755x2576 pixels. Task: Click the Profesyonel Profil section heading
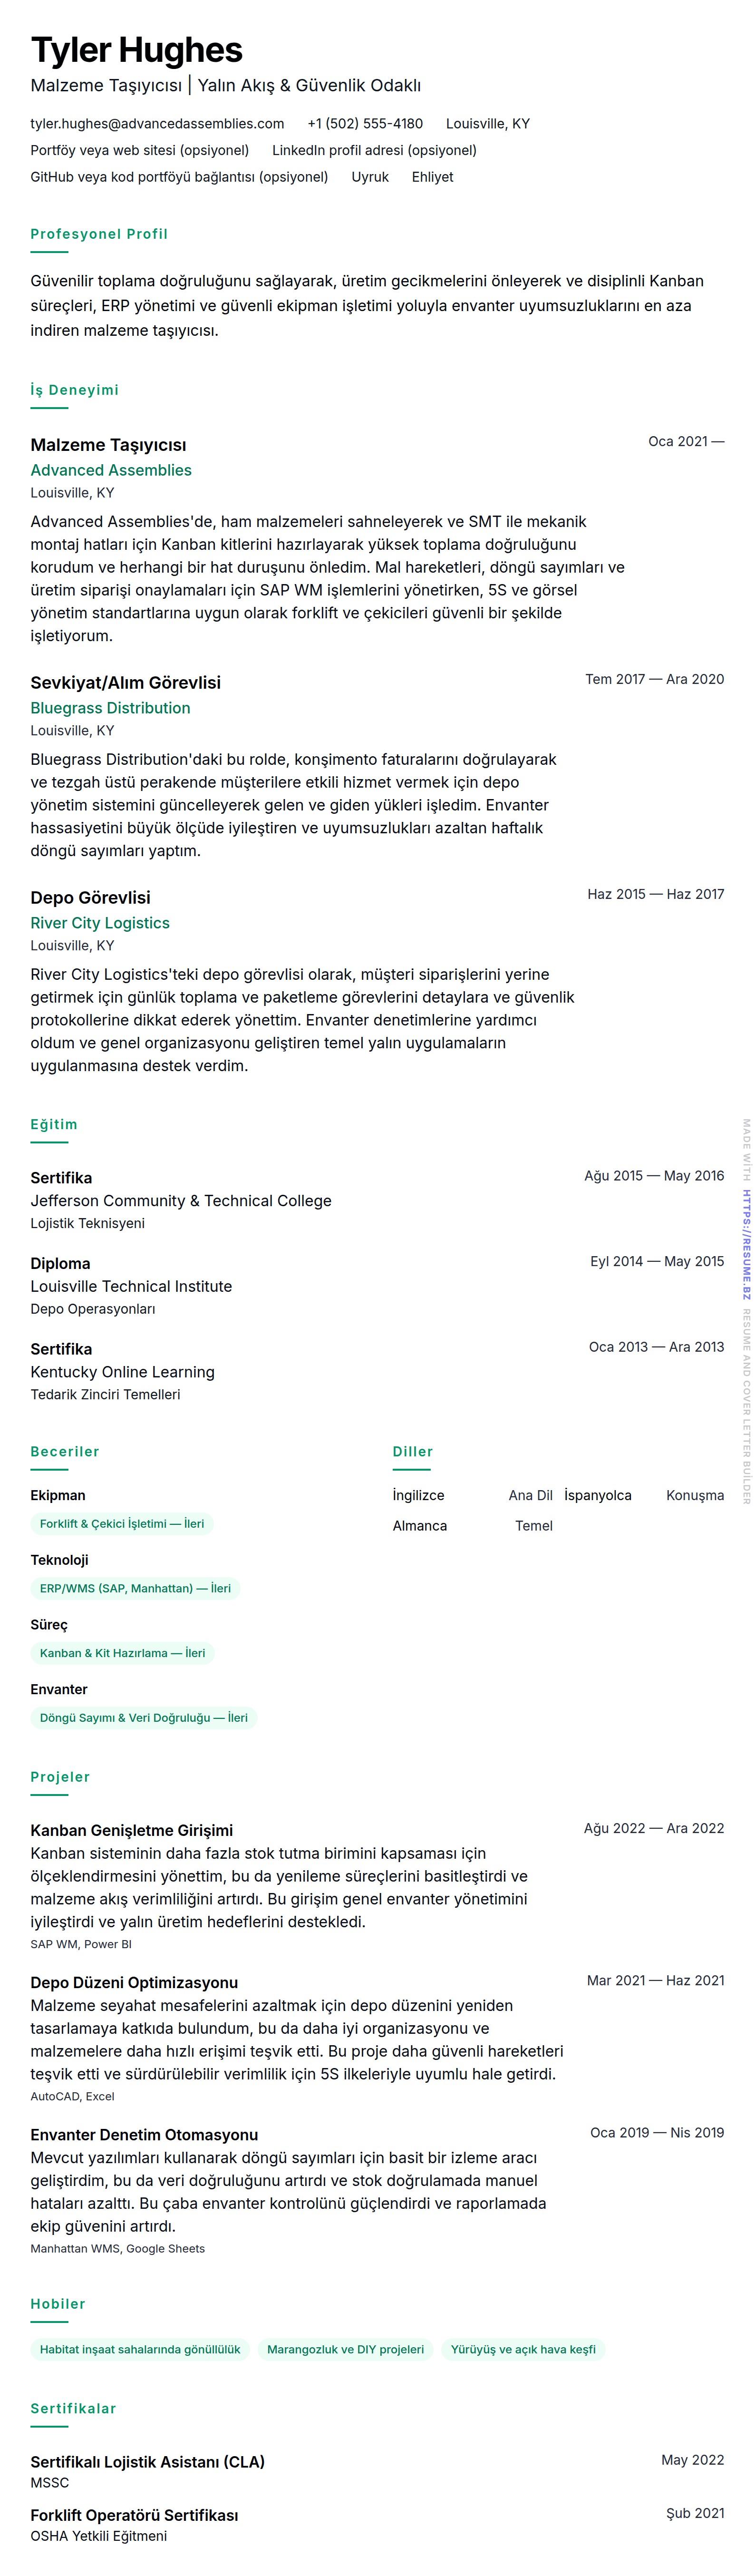99,234
